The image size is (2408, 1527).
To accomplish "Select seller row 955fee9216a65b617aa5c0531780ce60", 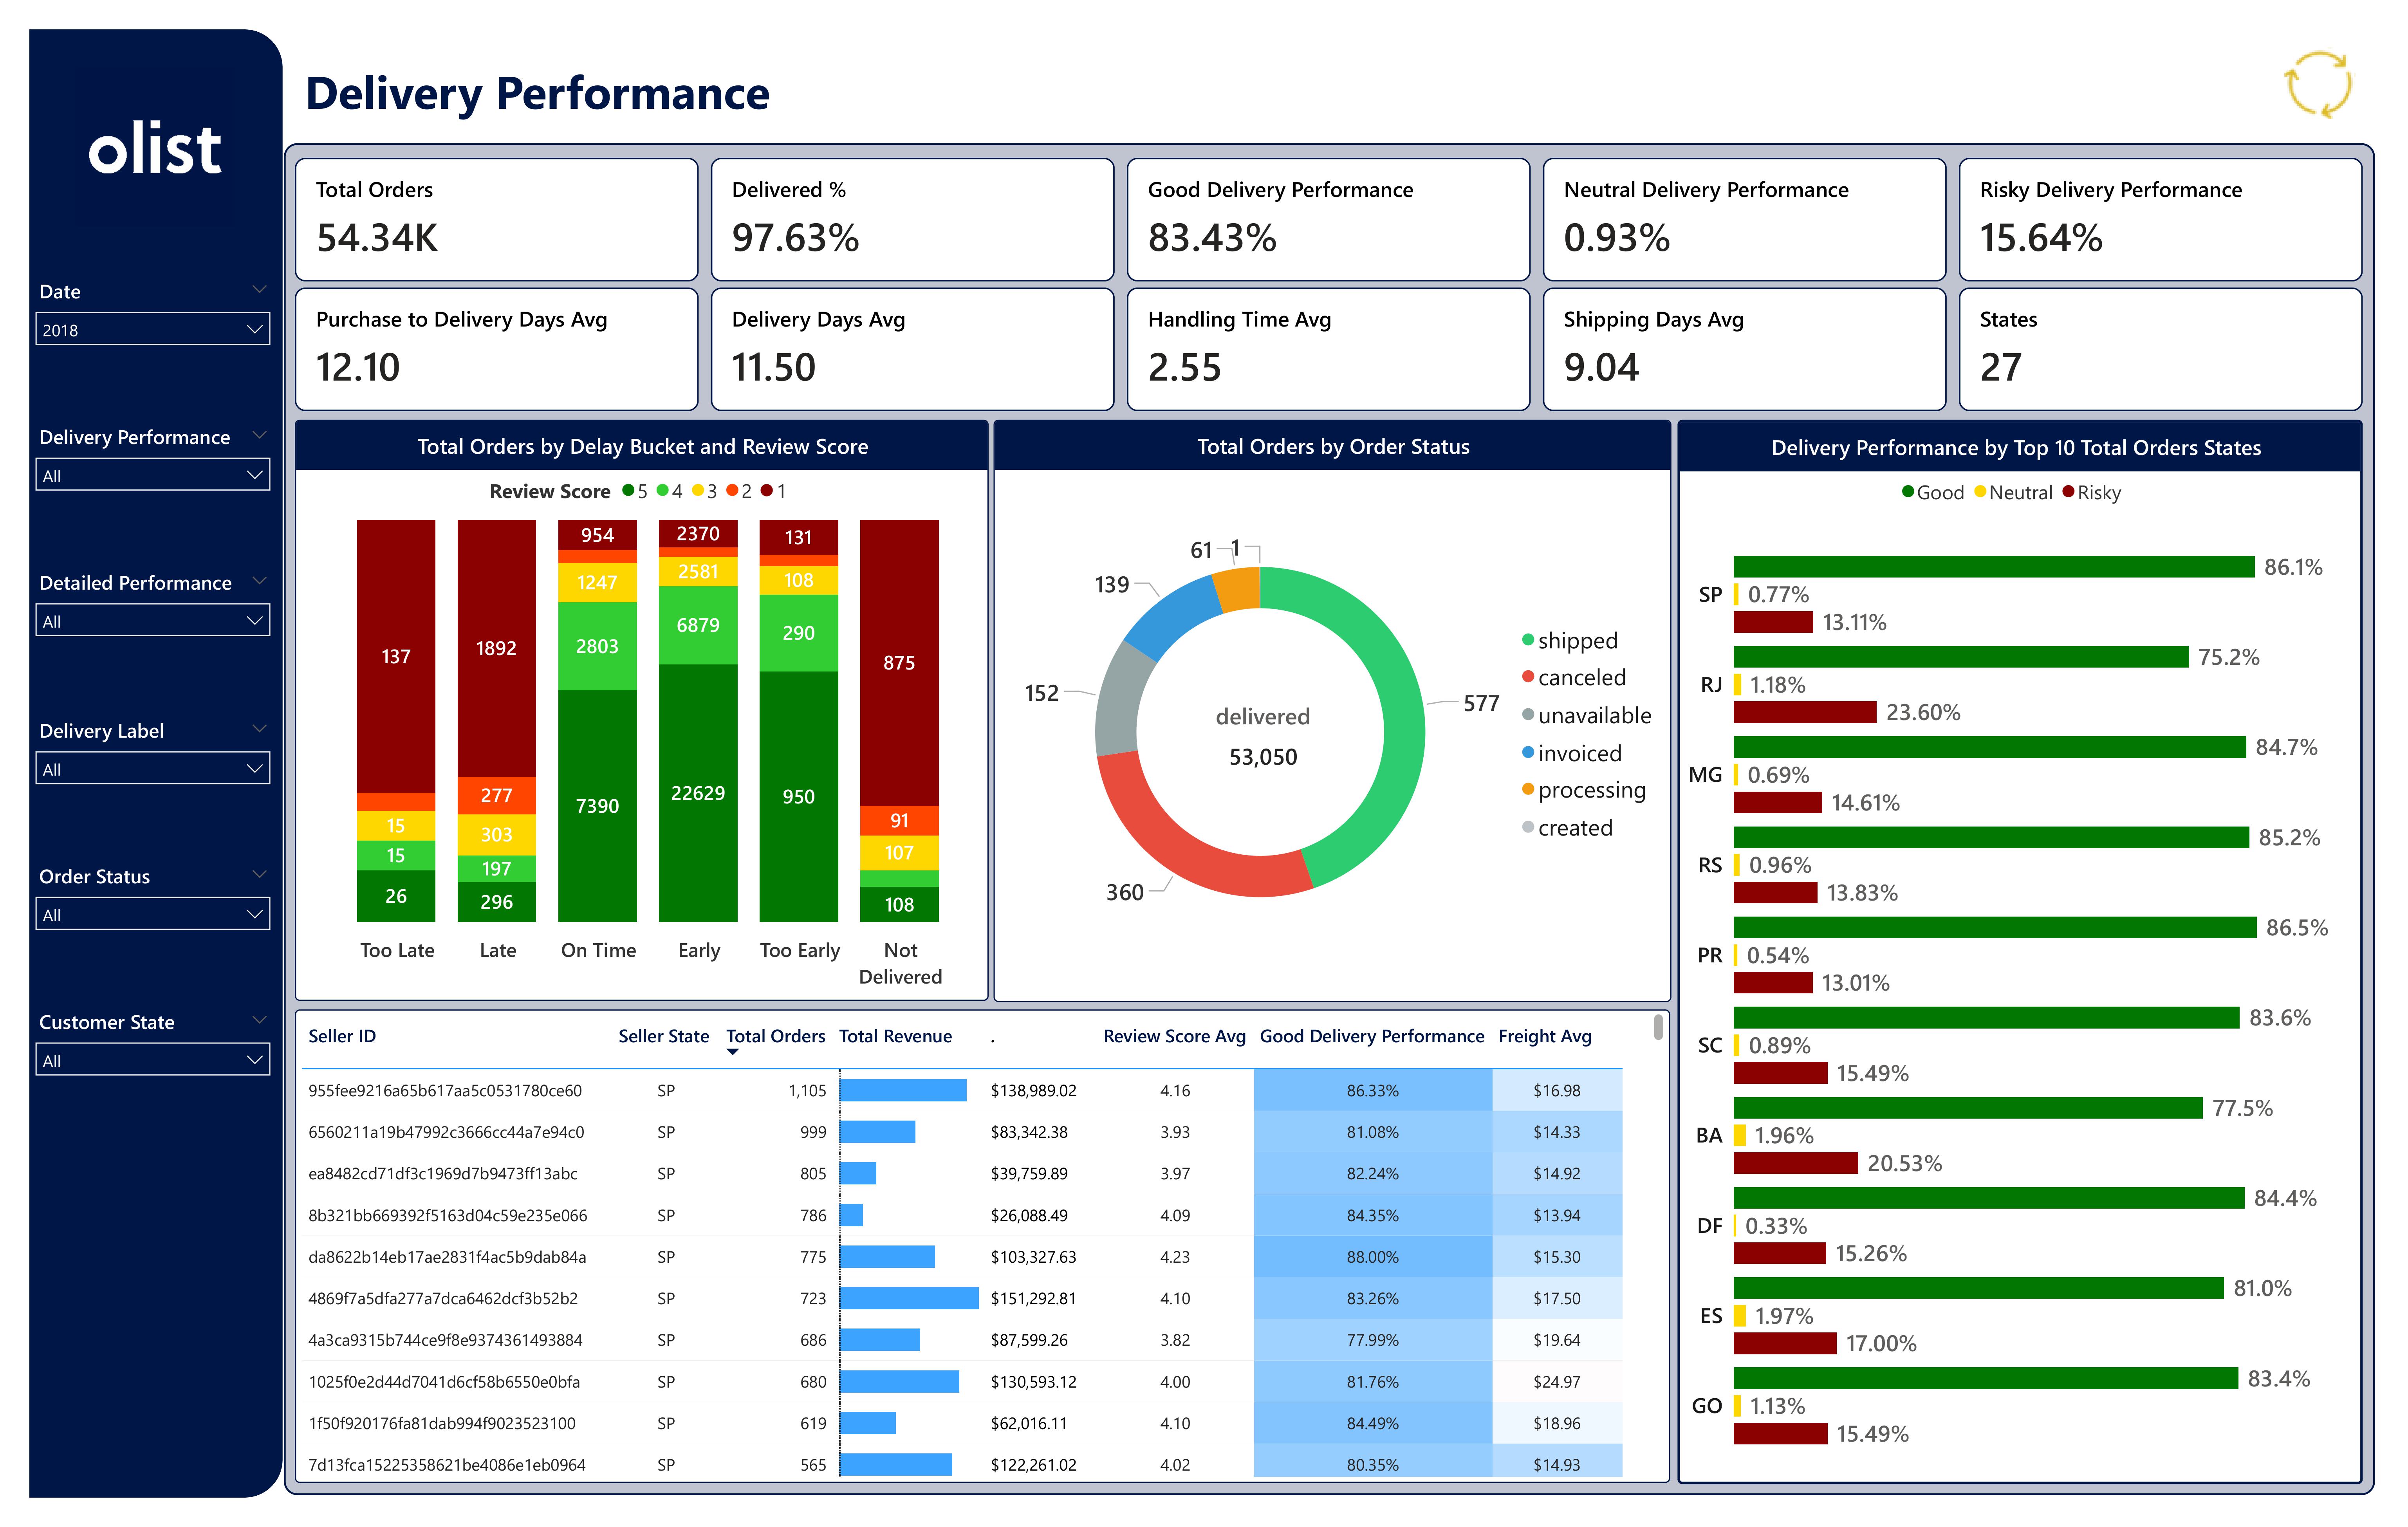I will tap(962, 1090).
